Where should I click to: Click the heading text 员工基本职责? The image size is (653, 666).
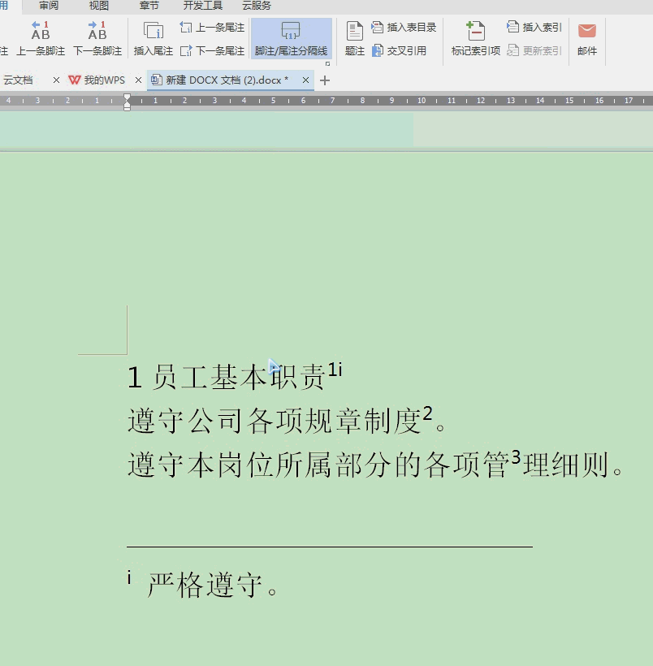[x=240, y=377]
